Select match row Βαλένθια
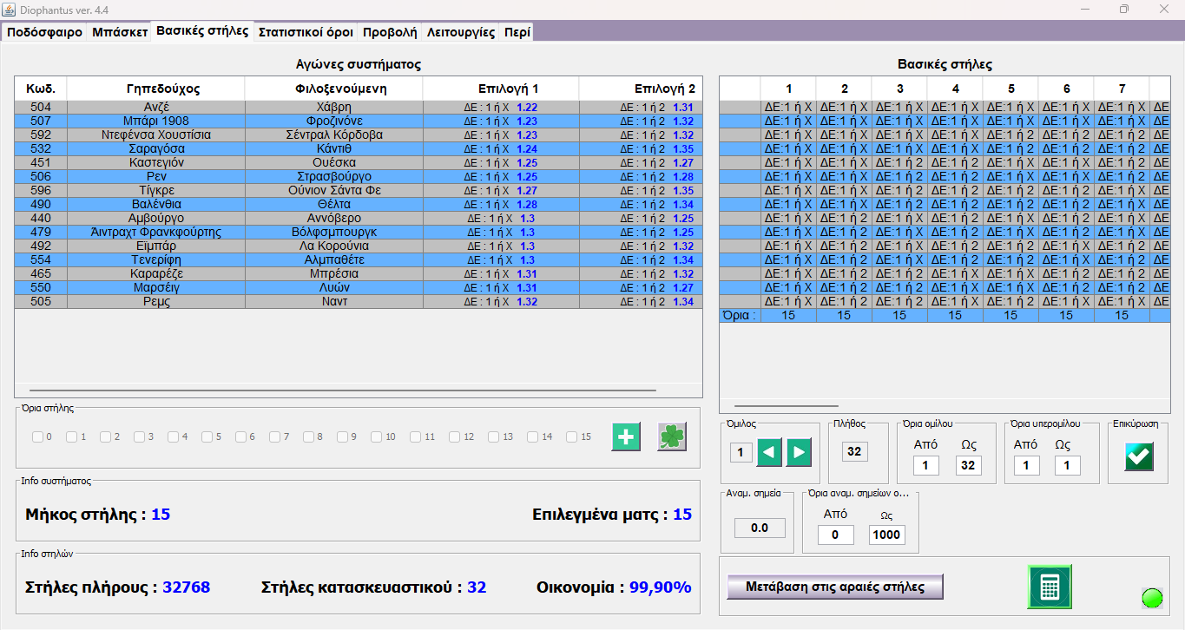The width and height of the screenshot is (1185, 630). point(359,204)
